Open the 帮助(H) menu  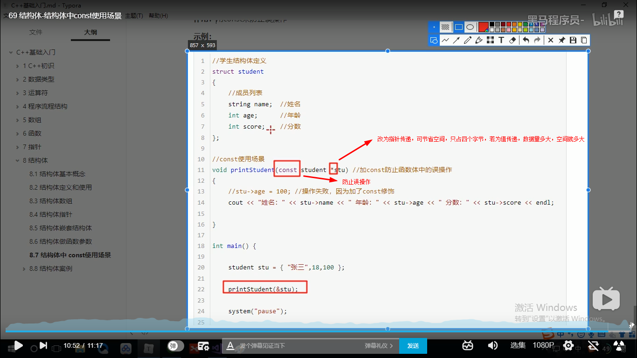(158, 16)
